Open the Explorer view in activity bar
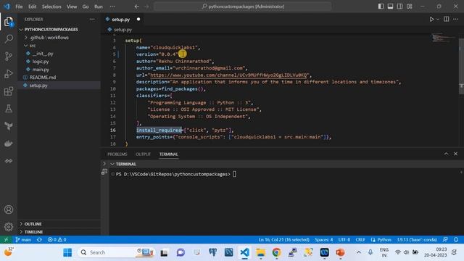 9,22
